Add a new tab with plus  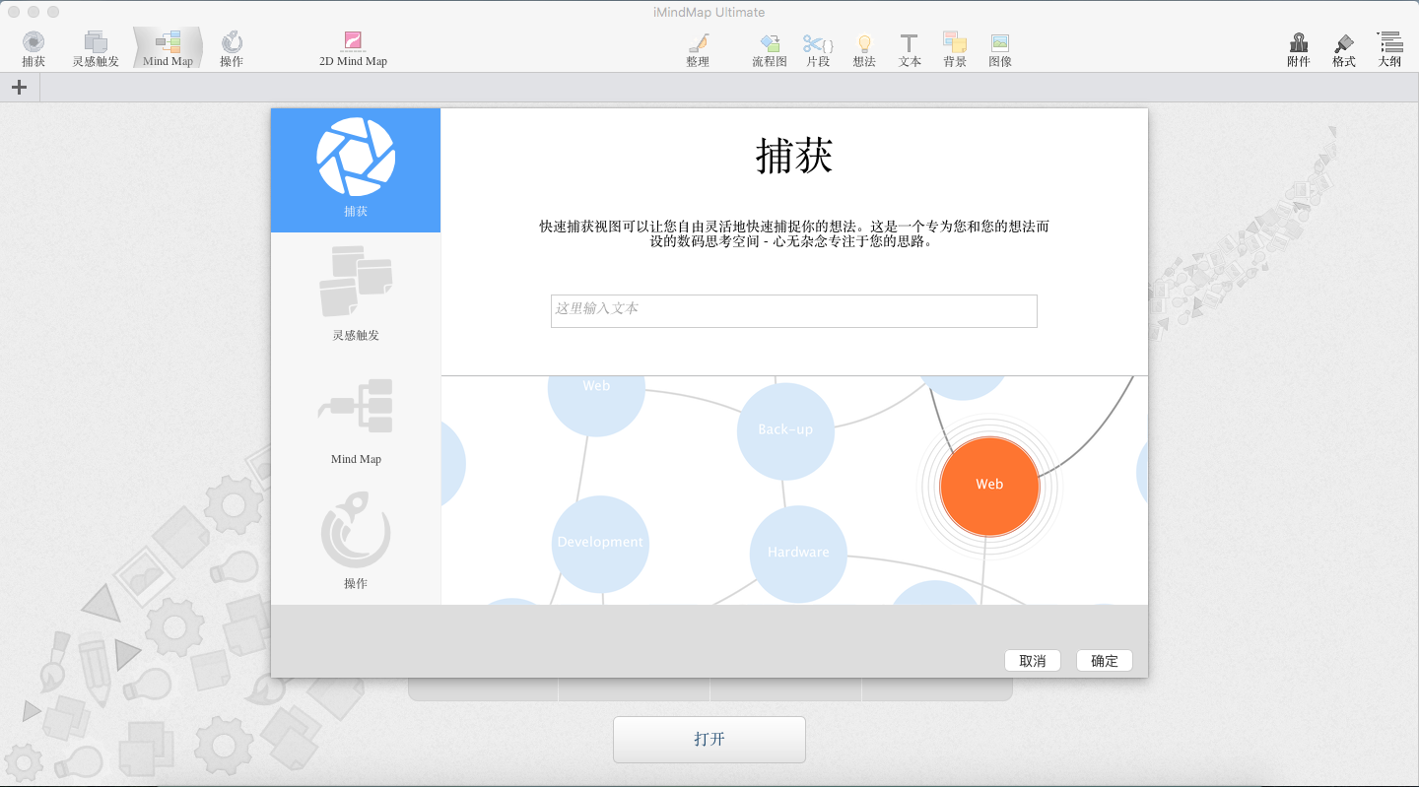coord(19,87)
